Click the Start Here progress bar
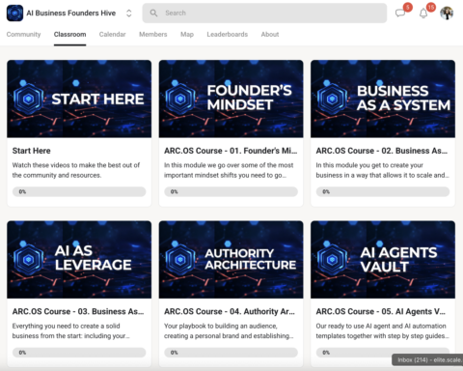 (x=79, y=191)
